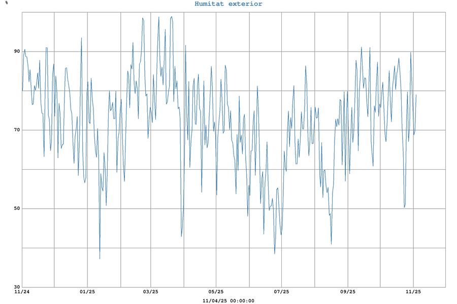
Task: Click the 11/24 date label on x-axis
Action: click(22, 292)
